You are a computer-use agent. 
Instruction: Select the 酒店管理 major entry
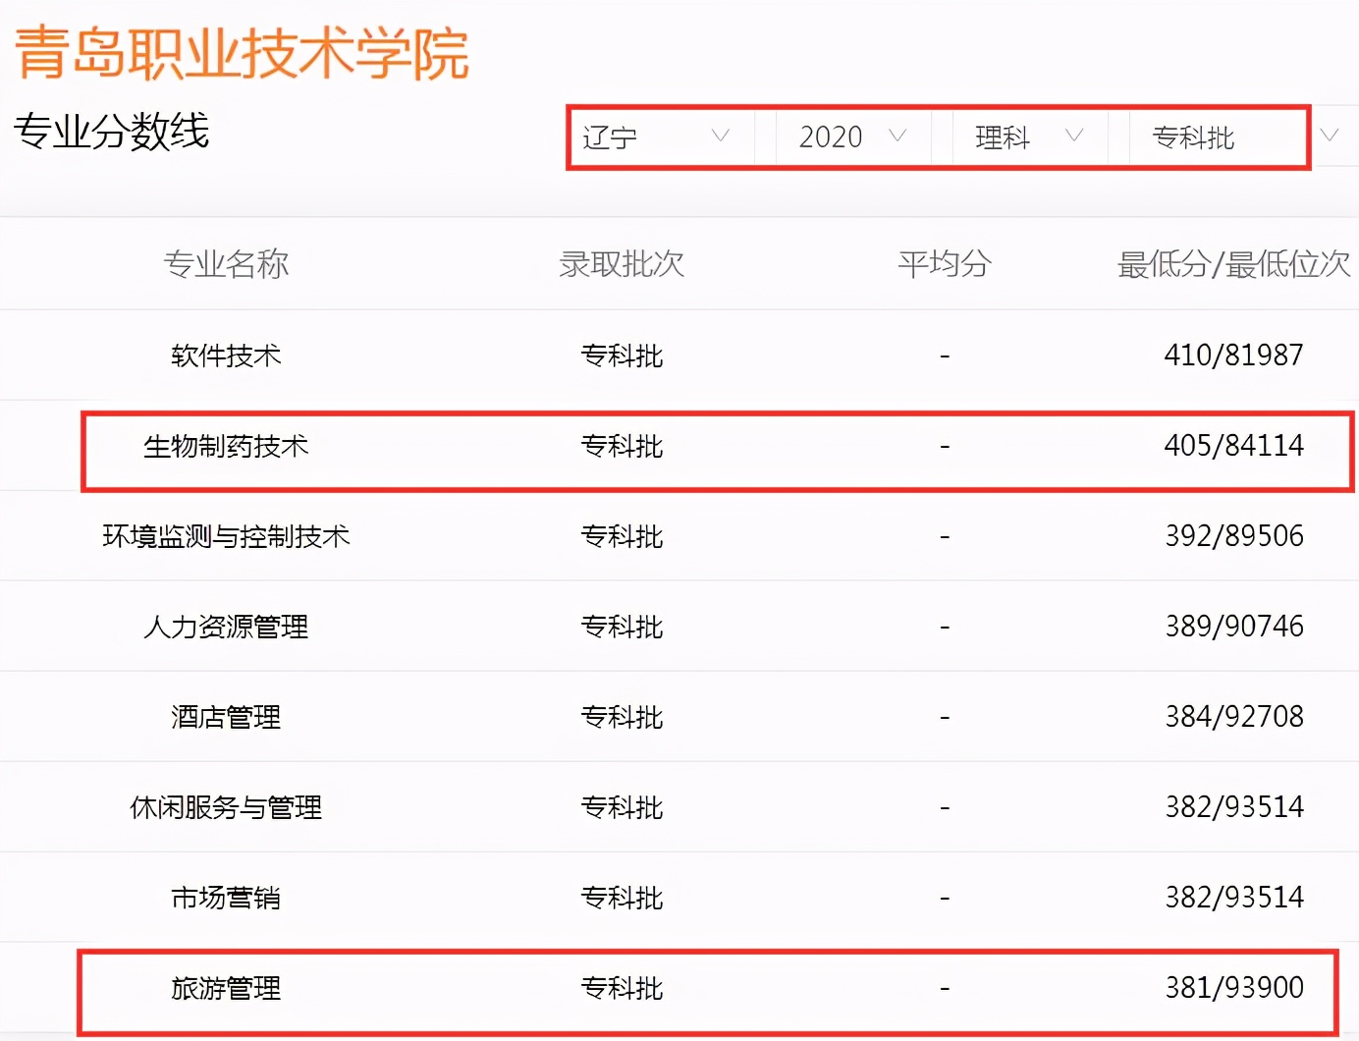(x=225, y=717)
